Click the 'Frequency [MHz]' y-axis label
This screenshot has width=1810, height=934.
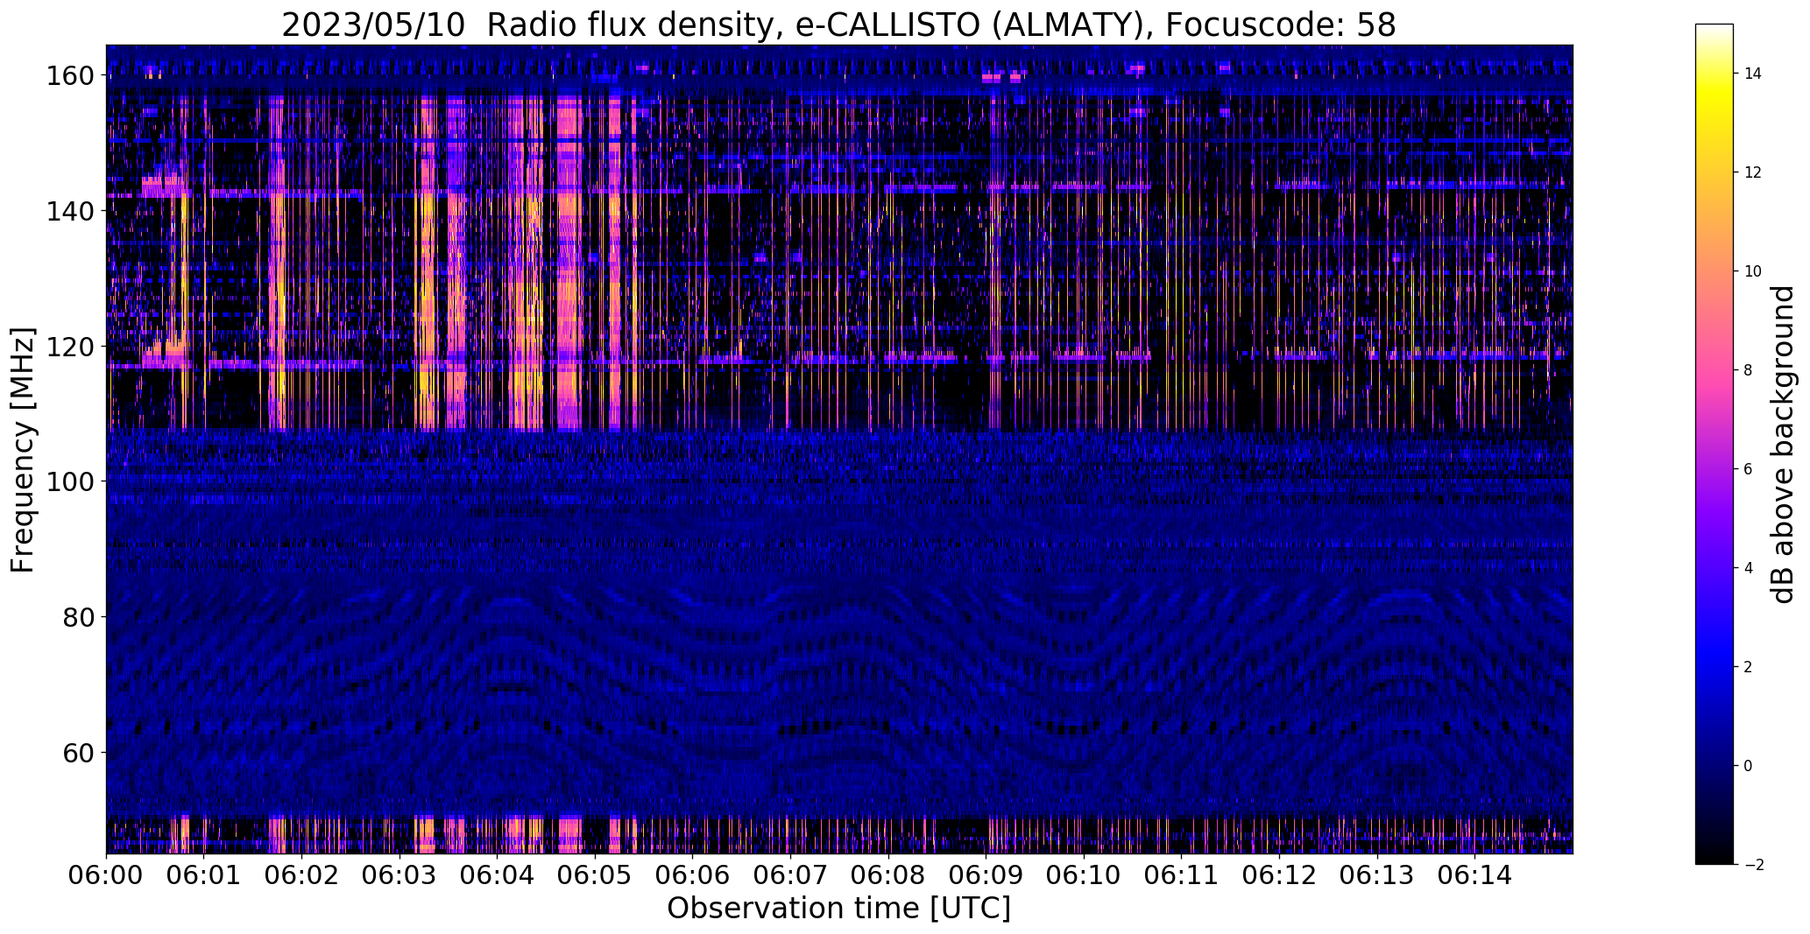[x=23, y=449]
